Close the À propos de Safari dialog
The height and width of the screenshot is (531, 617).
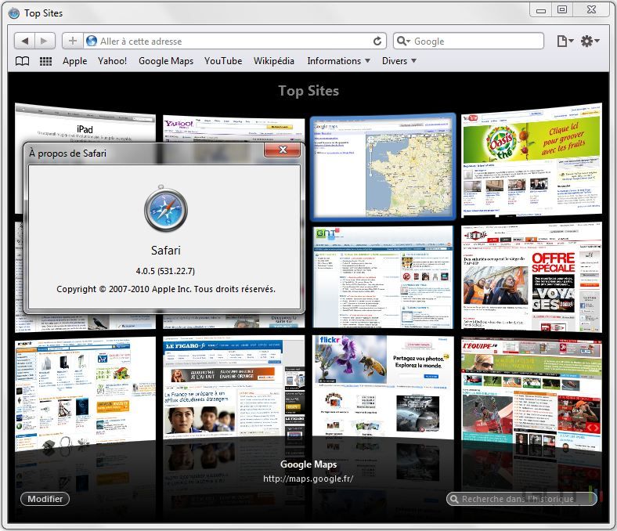(283, 150)
